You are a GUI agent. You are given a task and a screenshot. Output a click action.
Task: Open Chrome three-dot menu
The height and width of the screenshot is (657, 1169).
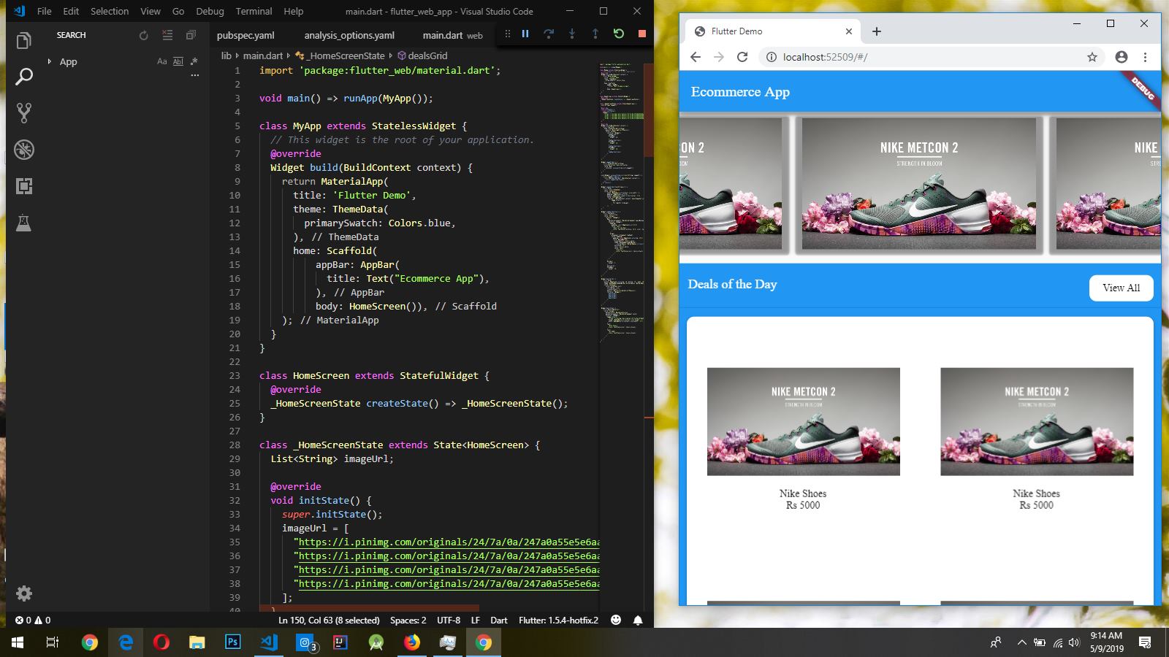[1145, 57]
